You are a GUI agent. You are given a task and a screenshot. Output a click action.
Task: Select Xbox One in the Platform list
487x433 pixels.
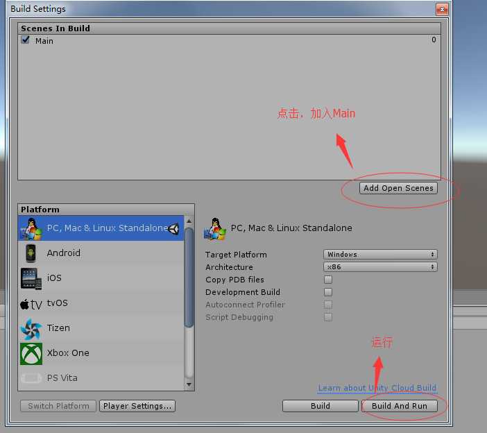tap(101, 353)
